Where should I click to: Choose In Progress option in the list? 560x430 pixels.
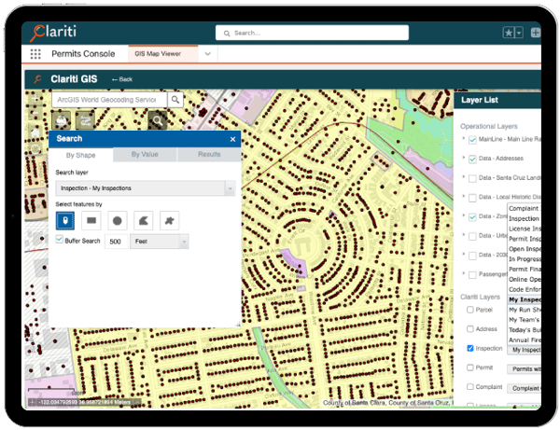[525, 258]
